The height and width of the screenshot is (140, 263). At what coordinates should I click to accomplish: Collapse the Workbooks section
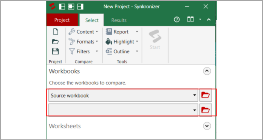pos(207,71)
